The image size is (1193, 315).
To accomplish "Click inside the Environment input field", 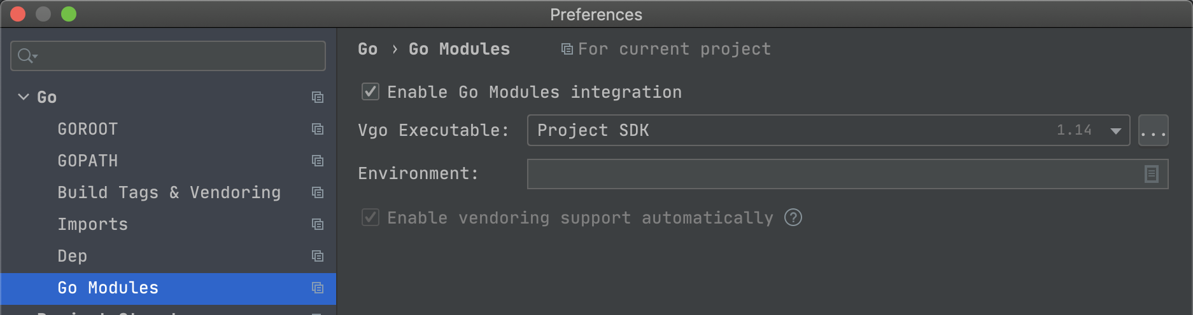I will tap(834, 174).
